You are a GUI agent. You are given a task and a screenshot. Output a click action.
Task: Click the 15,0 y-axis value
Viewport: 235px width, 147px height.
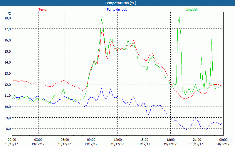(x=8, y=51)
